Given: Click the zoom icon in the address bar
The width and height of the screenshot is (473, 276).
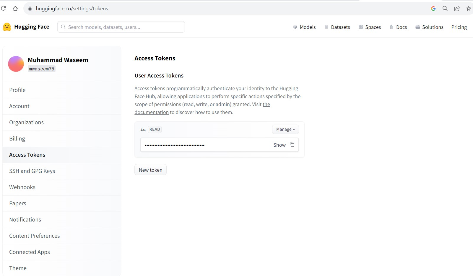Looking at the screenshot, I should coord(445,9).
